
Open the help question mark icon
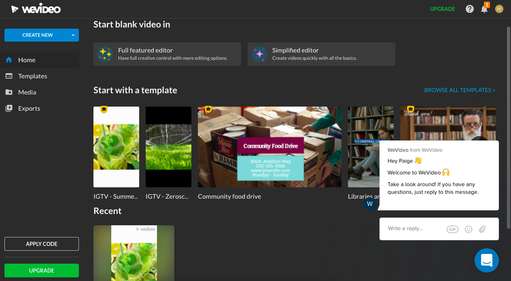click(x=469, y=9)
